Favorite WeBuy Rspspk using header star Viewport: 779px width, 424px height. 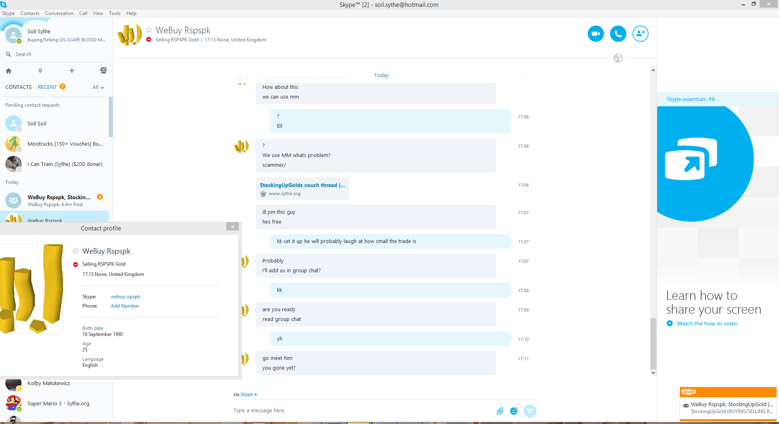(149, 30)
